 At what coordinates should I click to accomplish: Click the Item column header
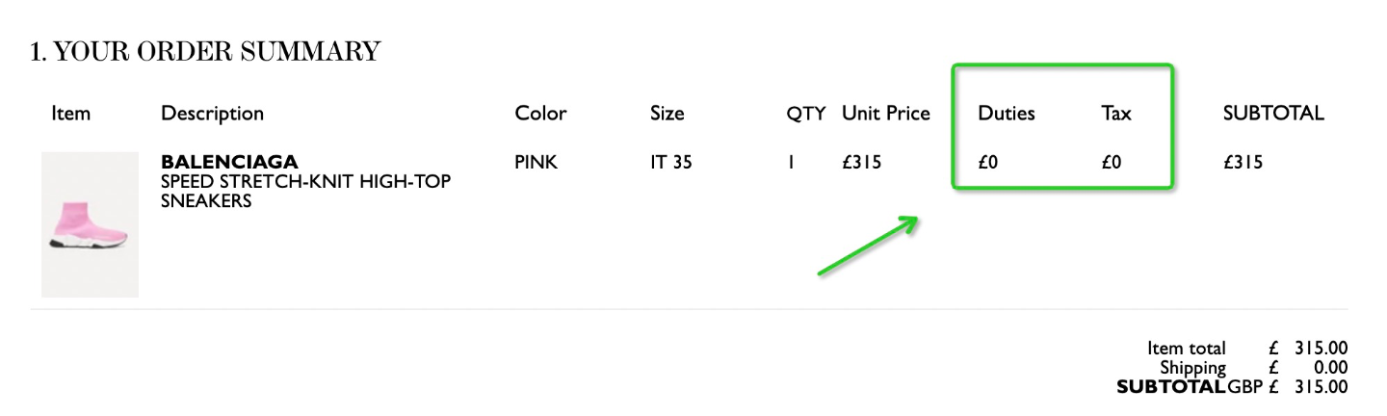[71, 114]
